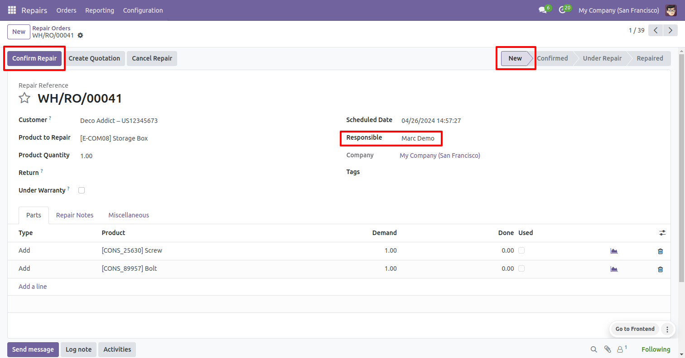Toggle the Under Warranty checkbox
Screen dimensions: 685x358
82,190
